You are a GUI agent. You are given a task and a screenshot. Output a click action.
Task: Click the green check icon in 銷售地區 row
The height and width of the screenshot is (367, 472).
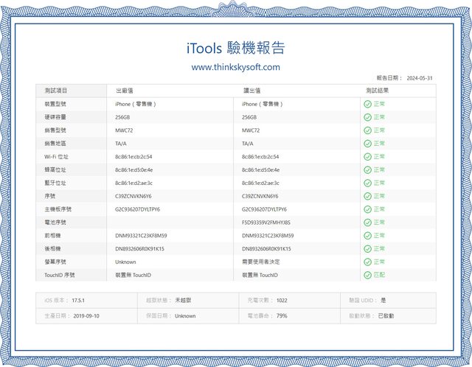click(367, 144)
